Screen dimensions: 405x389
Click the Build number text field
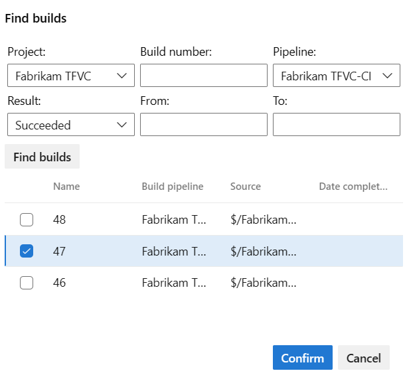coord(204,76)
